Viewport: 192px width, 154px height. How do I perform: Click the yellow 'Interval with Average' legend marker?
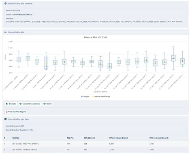click(93, 96)
